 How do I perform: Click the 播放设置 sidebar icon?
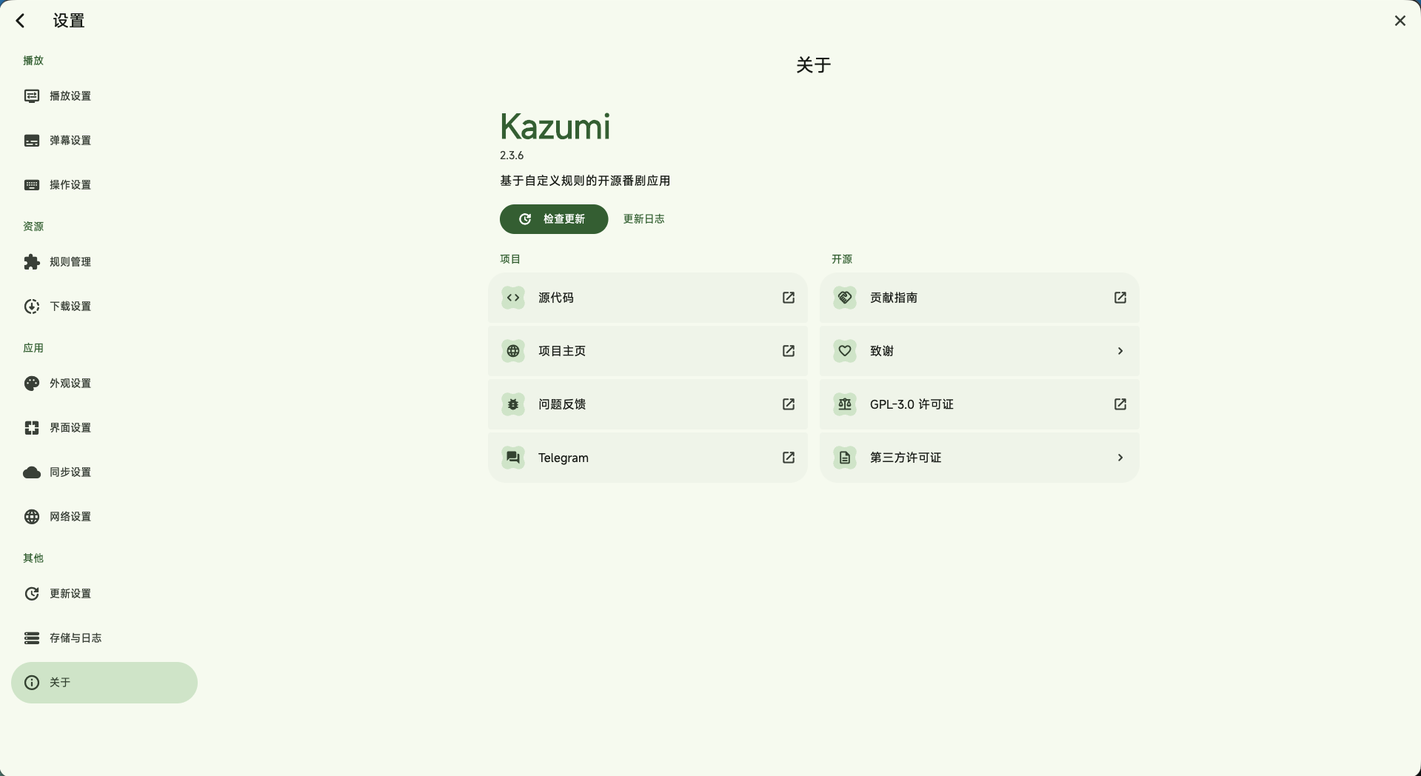click(x=32, y=96)
